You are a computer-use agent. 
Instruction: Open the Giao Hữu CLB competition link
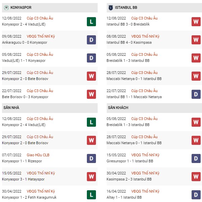tap(38, 155)
